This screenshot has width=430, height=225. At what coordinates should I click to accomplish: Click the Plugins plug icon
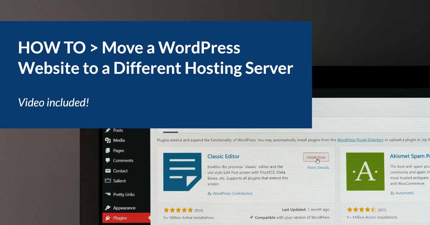click(107, 218)
